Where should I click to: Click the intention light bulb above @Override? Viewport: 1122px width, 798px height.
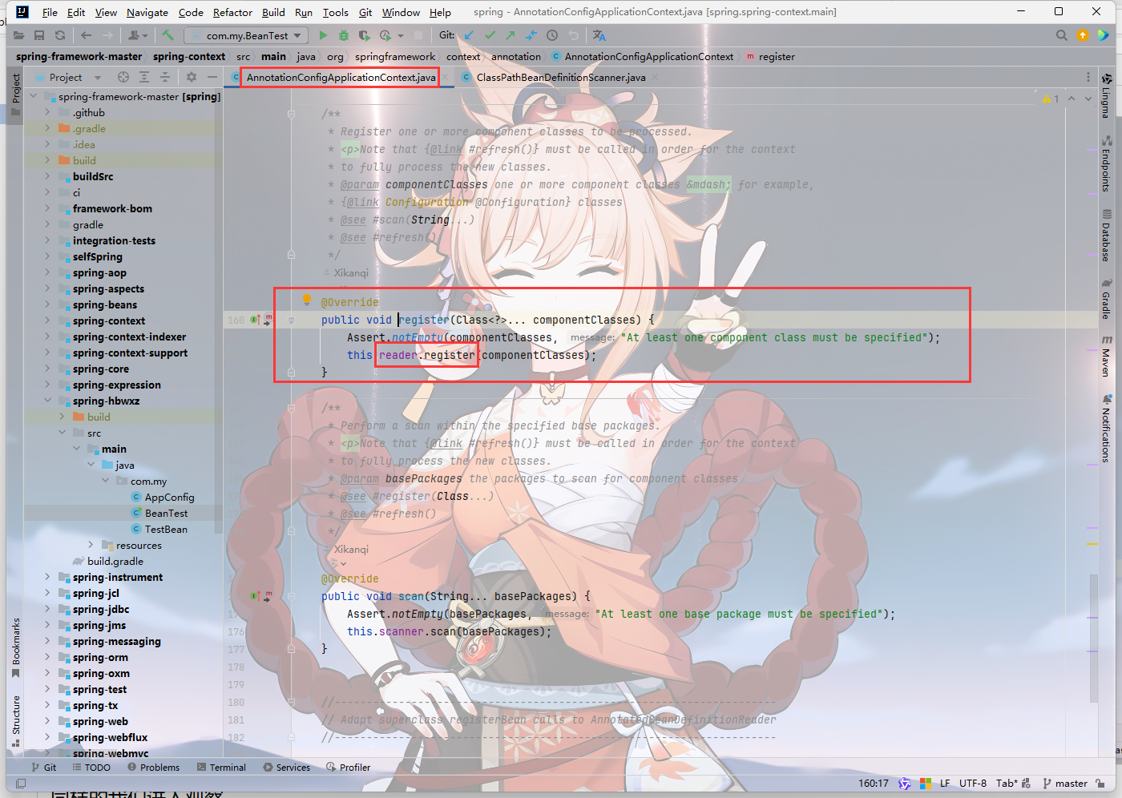[x=306, y=300]
